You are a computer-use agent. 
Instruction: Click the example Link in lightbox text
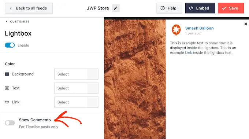click(x=189, y=53)
